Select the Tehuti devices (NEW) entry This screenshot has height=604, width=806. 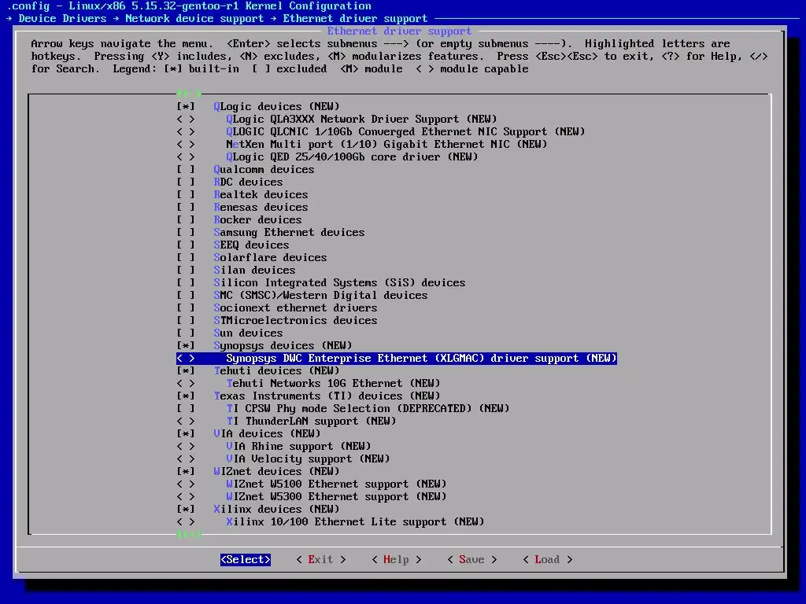(276, 371)
